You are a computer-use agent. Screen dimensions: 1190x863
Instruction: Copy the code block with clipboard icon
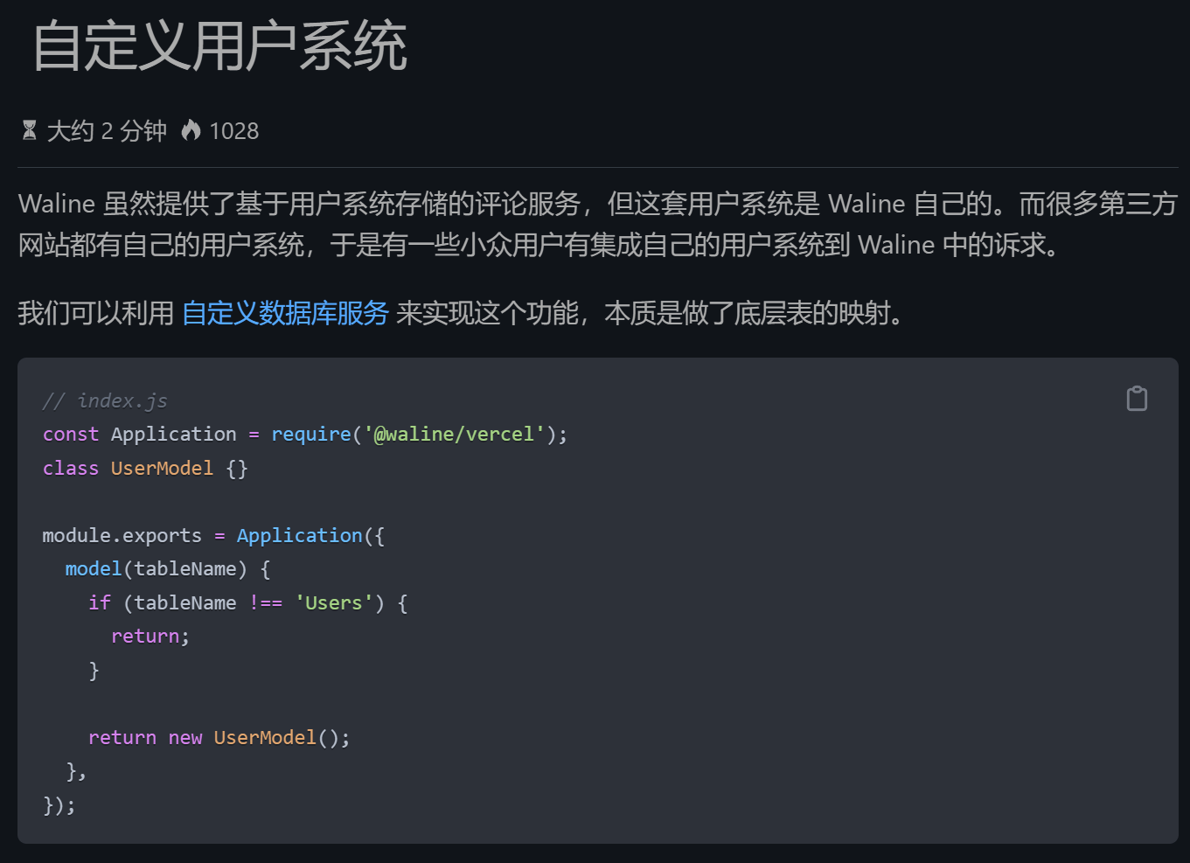point(1137,399)
